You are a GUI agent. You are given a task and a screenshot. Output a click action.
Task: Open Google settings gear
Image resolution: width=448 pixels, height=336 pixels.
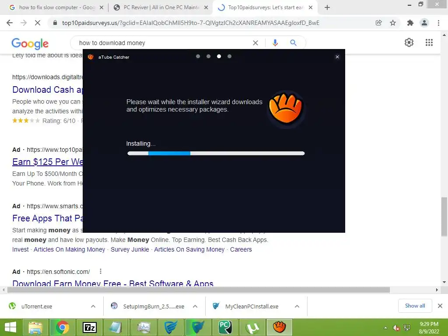(x=409, y=42)
